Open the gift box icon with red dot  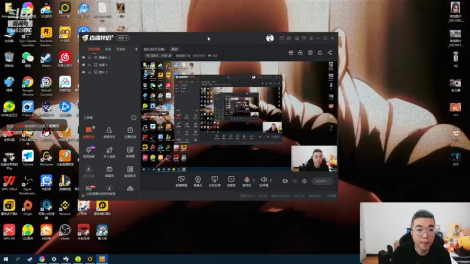pos(291,53)
